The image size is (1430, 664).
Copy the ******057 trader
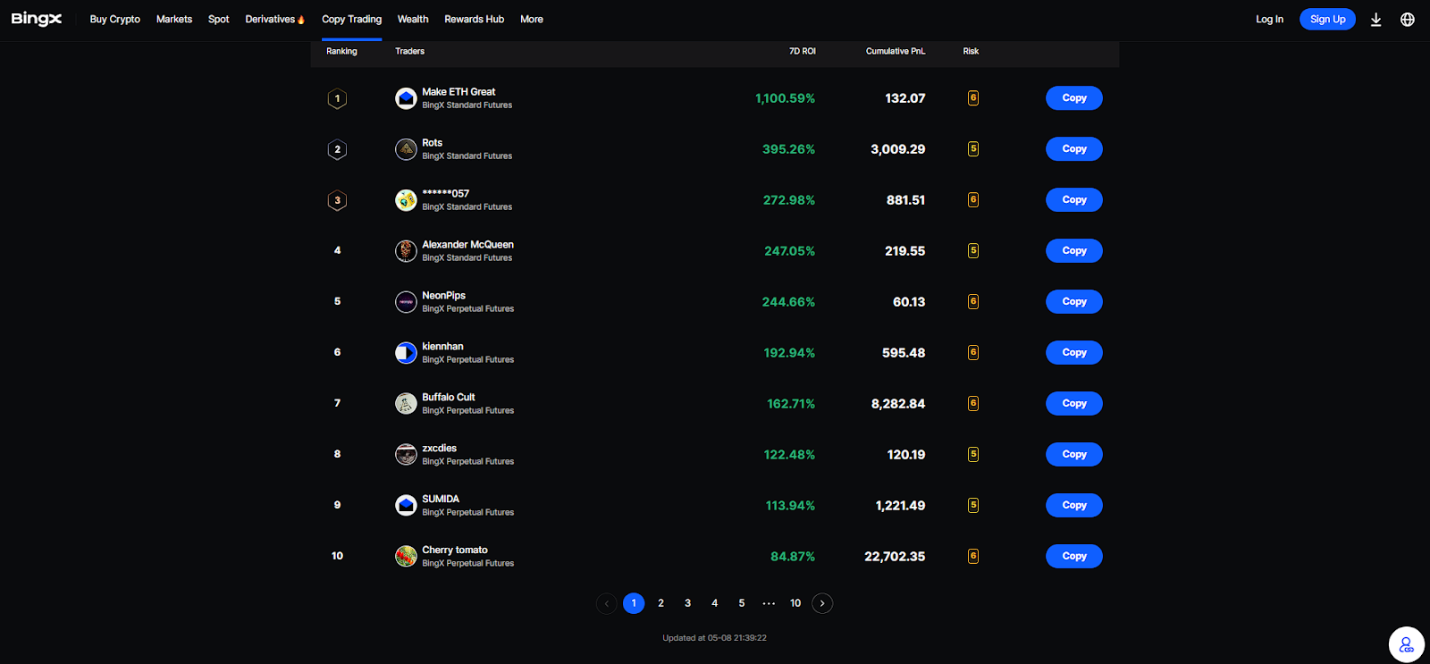click(x=1074, y=200)
